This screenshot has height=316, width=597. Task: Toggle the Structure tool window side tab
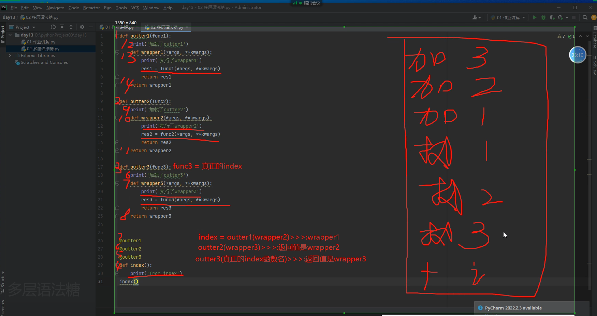point(3,282)
